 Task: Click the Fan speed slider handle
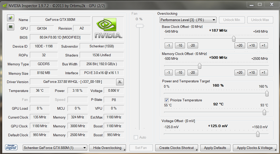click(139, 26)
